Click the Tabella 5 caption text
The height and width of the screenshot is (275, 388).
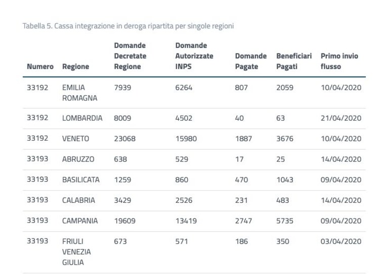click(128, 26)
